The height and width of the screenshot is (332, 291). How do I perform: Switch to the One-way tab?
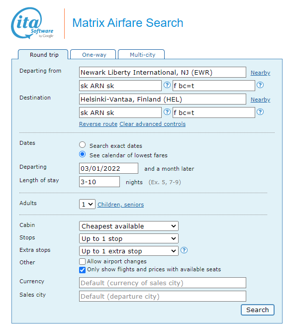[x=93, y=54]
